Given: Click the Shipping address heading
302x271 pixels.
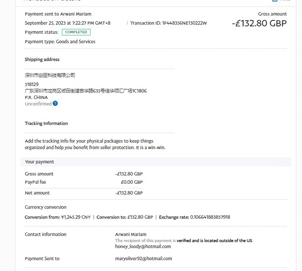Looking at the screenshot, I should click(x=42, y=60).
